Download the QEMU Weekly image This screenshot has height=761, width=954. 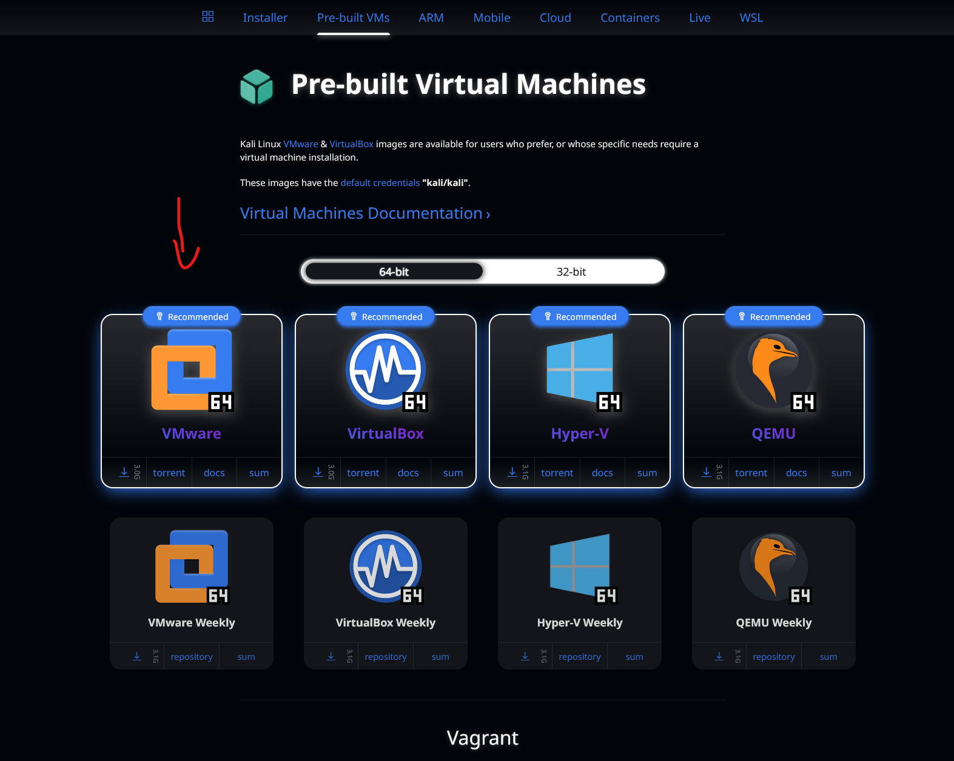(x=719, y=656)
